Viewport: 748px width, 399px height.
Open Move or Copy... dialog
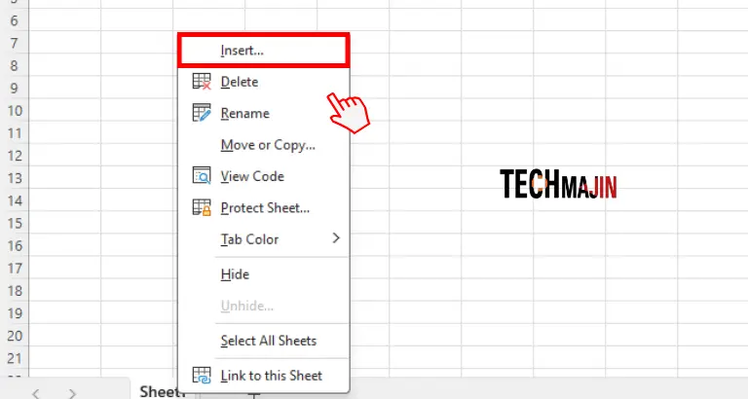(264, 144)
